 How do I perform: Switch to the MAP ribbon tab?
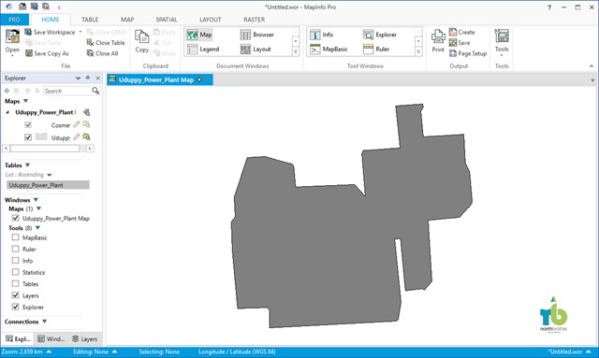[127, 20]
